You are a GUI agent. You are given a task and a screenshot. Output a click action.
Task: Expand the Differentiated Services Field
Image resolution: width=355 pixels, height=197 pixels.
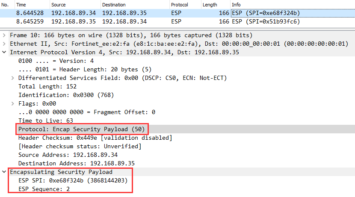[12, 78]
